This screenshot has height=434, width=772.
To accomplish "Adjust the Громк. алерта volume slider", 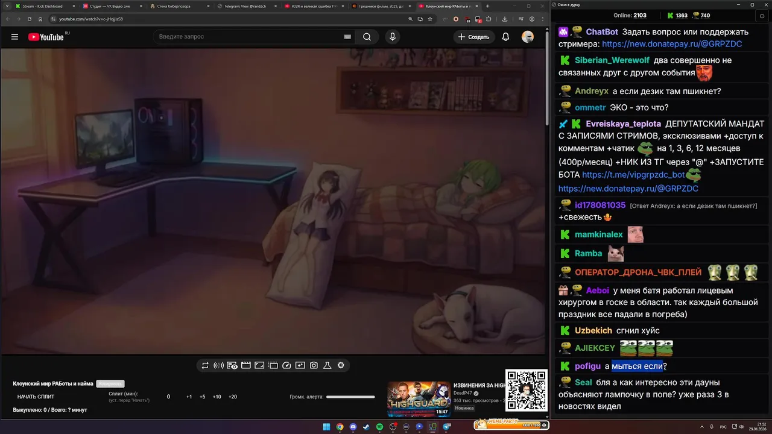I will (350, 397).
